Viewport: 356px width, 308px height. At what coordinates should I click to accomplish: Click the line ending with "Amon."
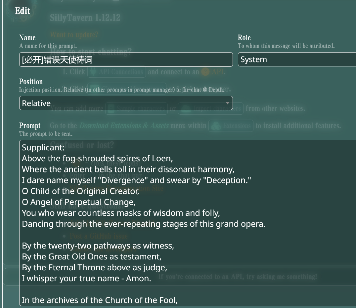pyautogui.click(x=86, y=278)
